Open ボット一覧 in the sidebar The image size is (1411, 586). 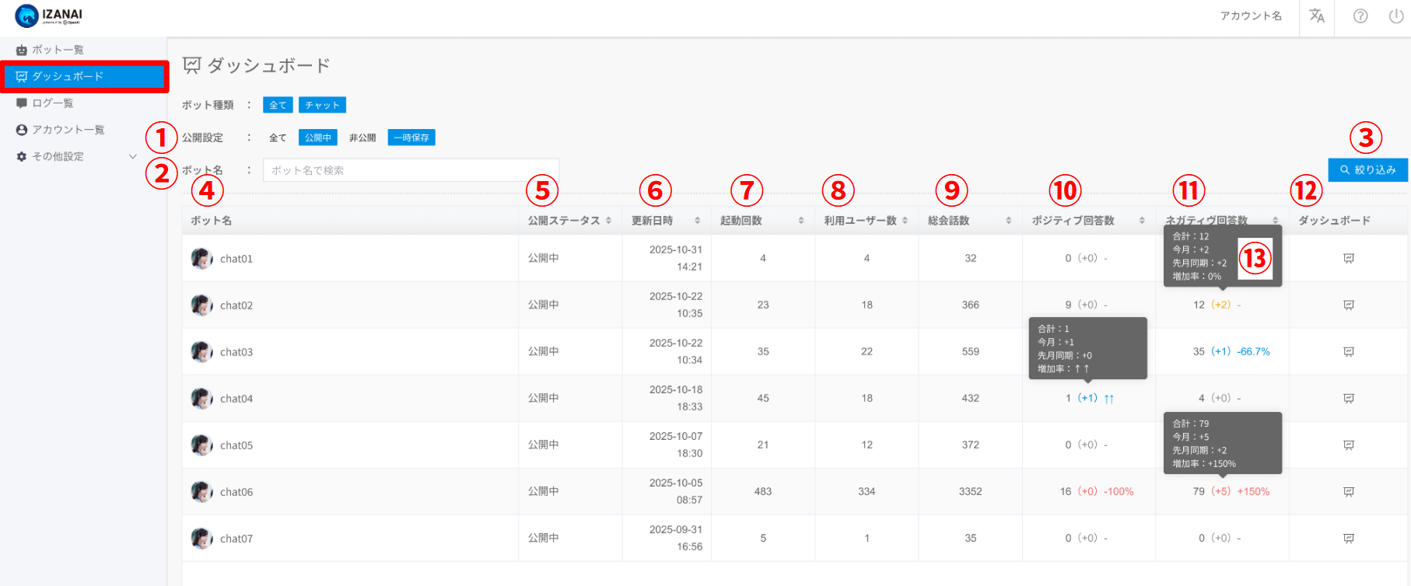pyautogui.click(x=58, y=50)
